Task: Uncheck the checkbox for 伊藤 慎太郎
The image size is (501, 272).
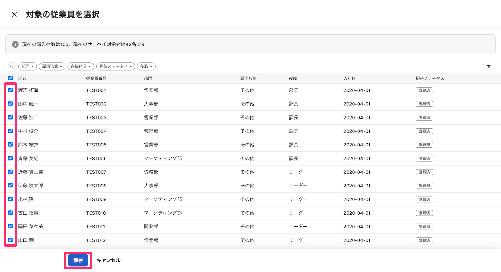Action: [x=10, y=185]
